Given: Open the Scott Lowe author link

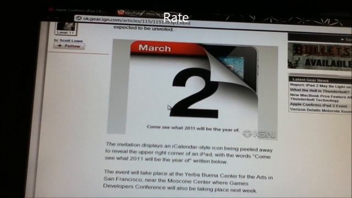Looking at the screenshot, I should pyautogui.click(x=71, y=41).
